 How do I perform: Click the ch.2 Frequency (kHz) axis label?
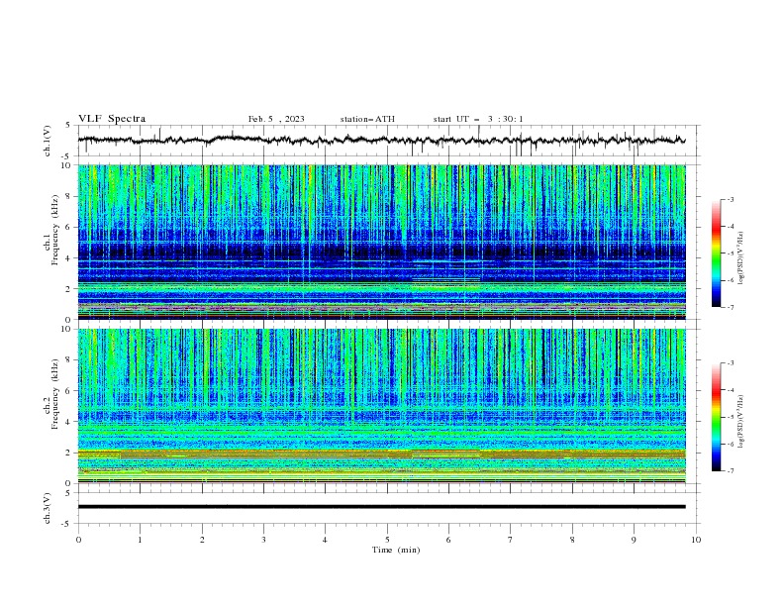point(51,394)
